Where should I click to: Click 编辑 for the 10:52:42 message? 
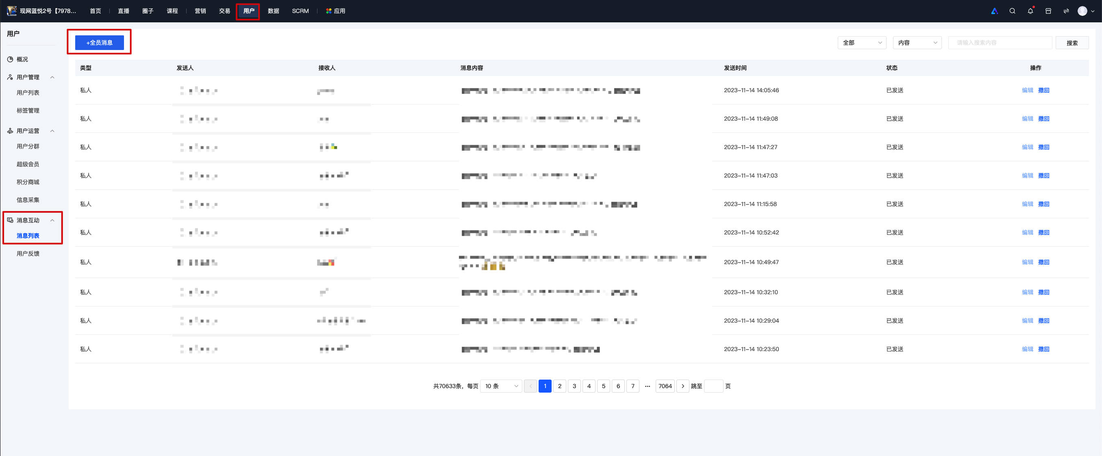1028,233
